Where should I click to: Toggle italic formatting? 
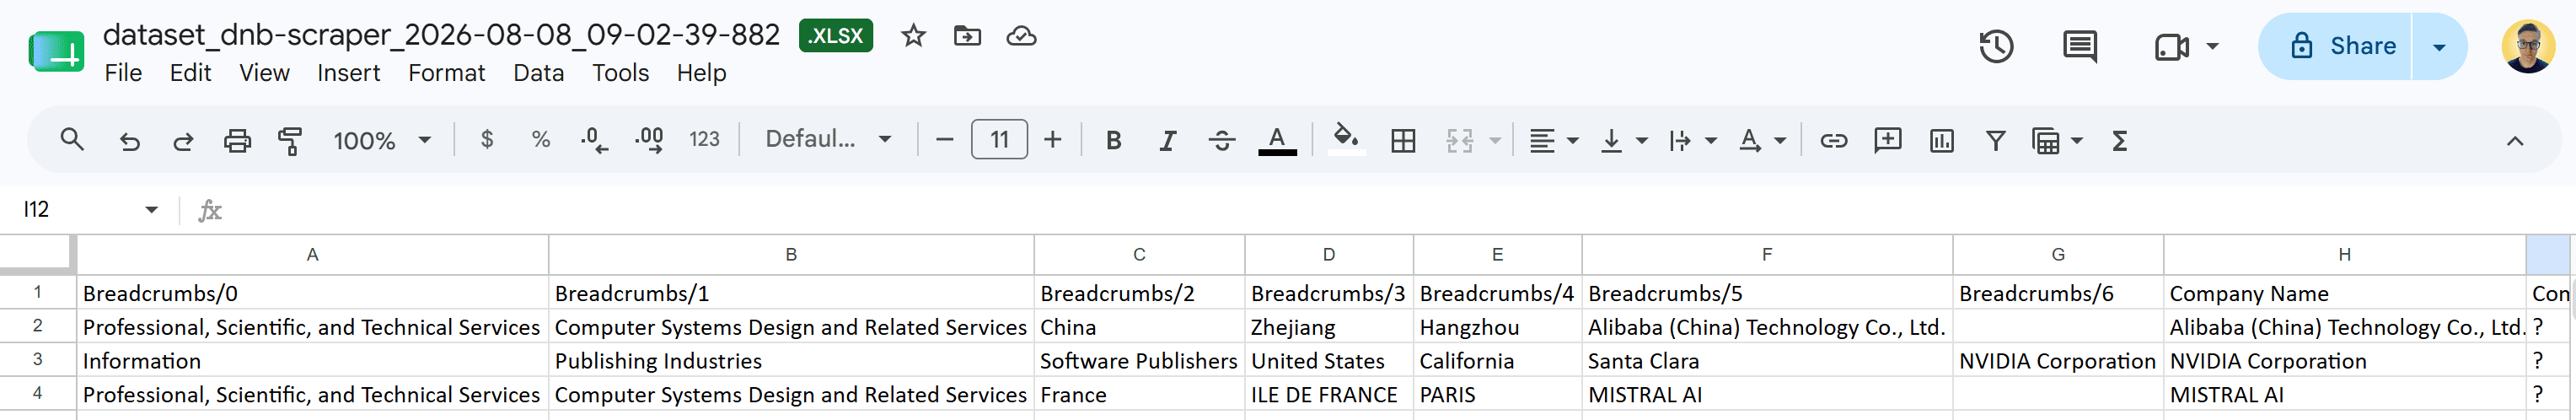[1167, 140]
